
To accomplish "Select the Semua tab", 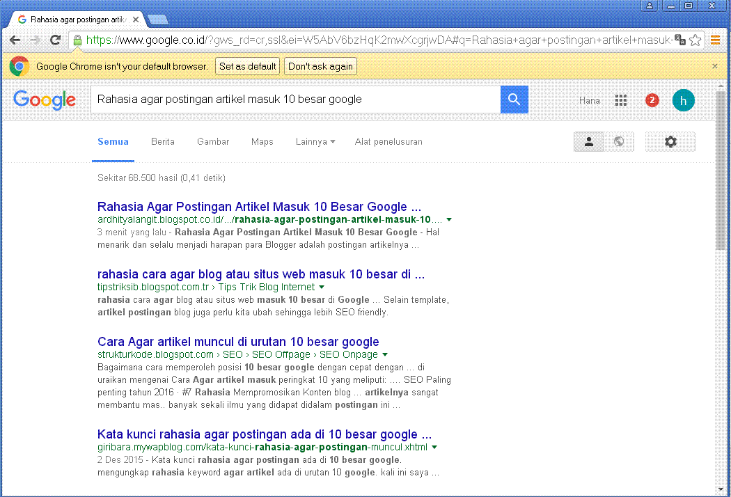I will point(113,142).
